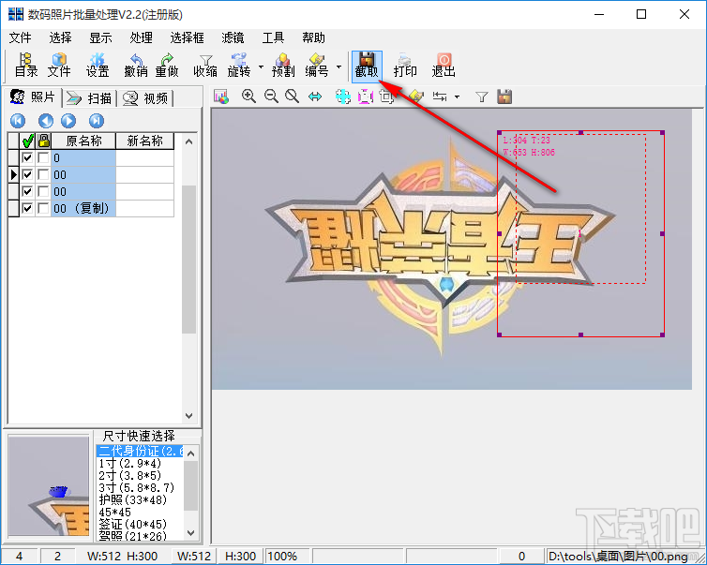Click the reset zoom magnifier icon
Image resolution: width=707 pixels, height=565 pixels.
click(293, 97)
